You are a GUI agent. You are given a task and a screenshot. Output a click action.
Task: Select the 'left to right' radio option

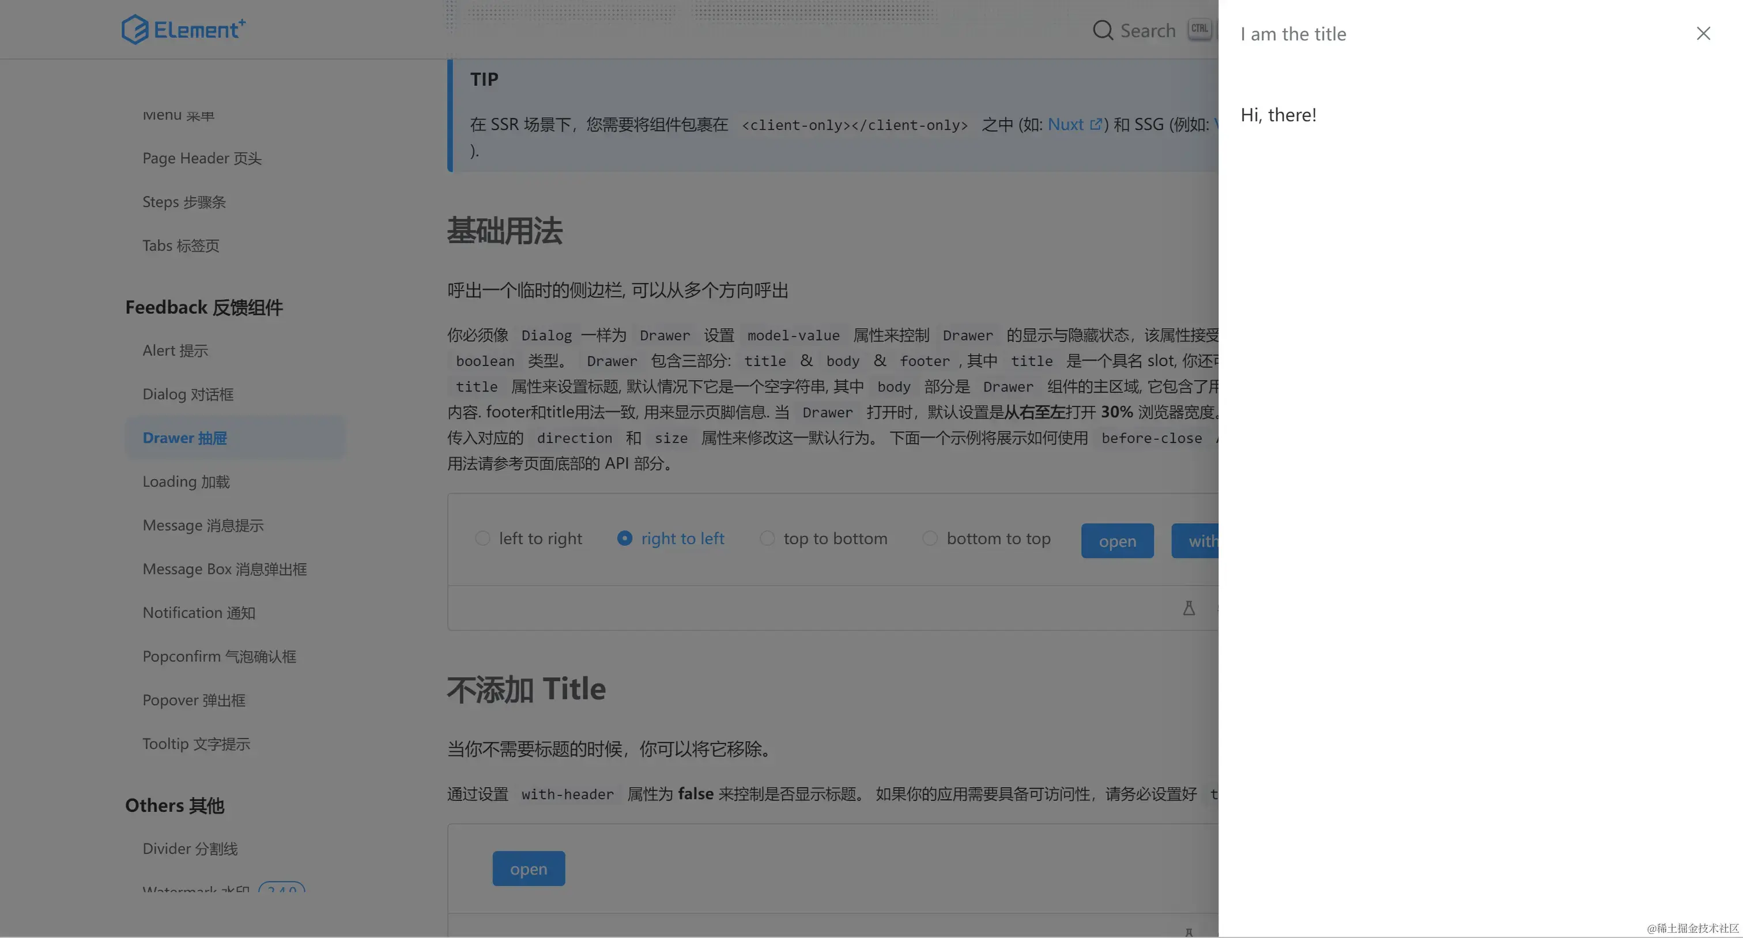pos(482,538)
